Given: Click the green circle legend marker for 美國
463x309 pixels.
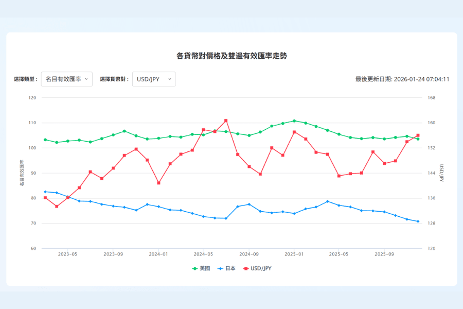Looking at the screenshot, I should click(x=194, y=268).
